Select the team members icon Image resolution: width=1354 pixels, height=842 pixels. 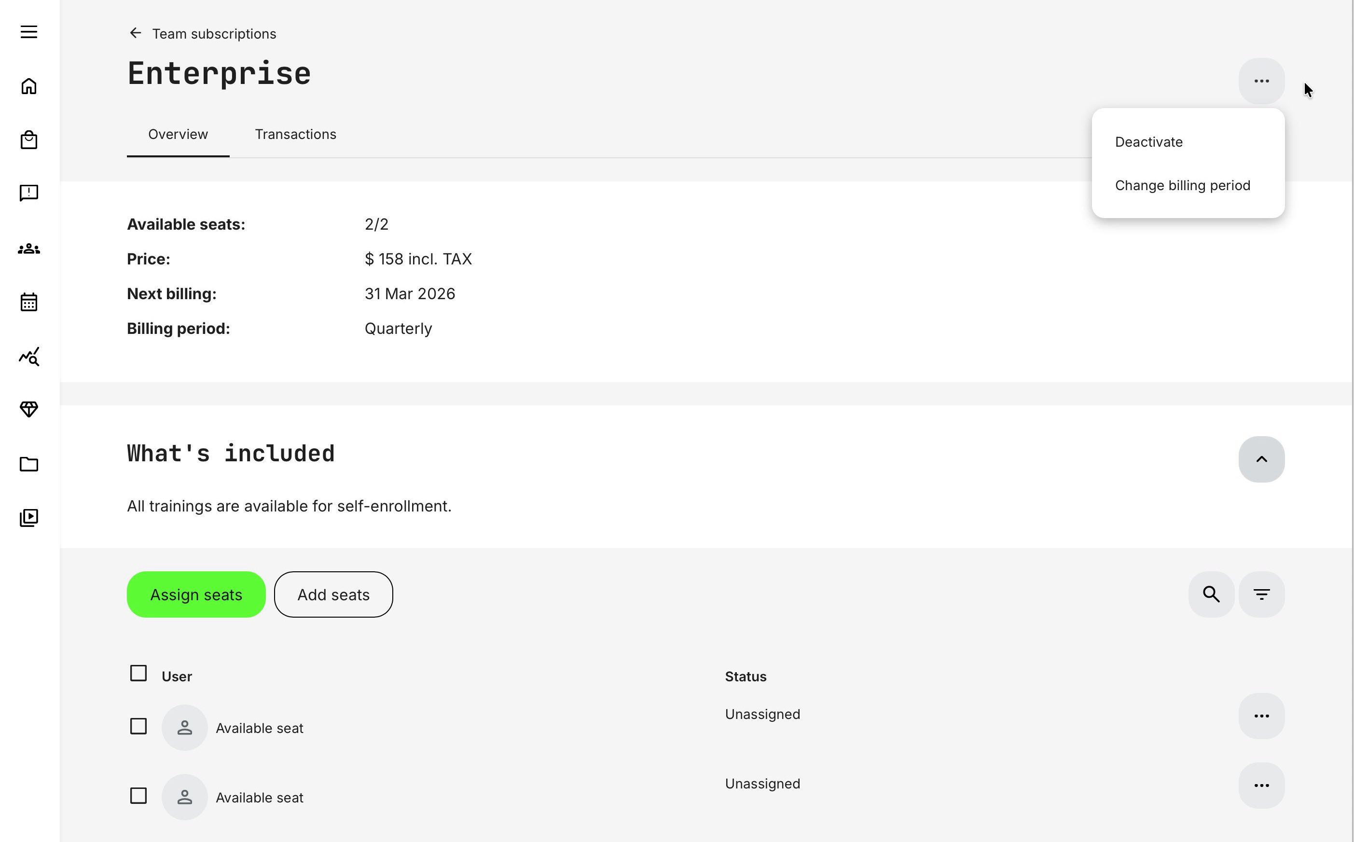coord(28,249)
